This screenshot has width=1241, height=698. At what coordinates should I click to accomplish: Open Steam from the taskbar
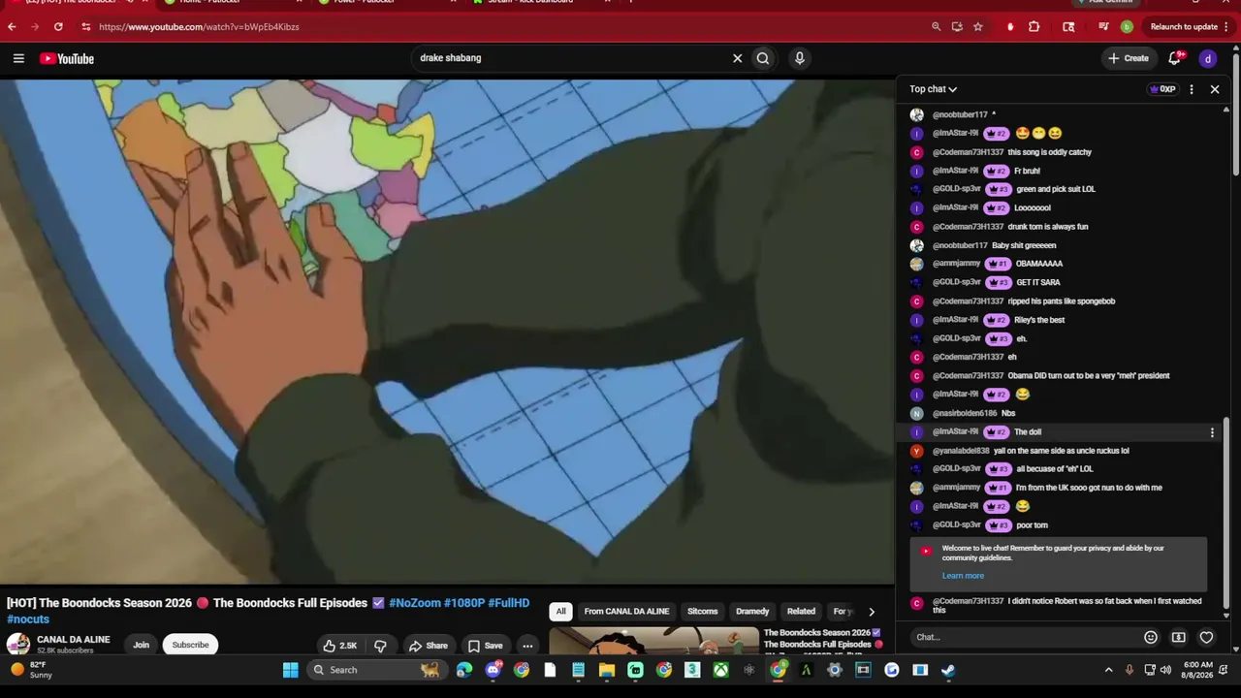948,670
